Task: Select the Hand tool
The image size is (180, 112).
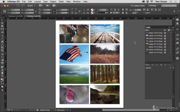Action: point(2,73)
